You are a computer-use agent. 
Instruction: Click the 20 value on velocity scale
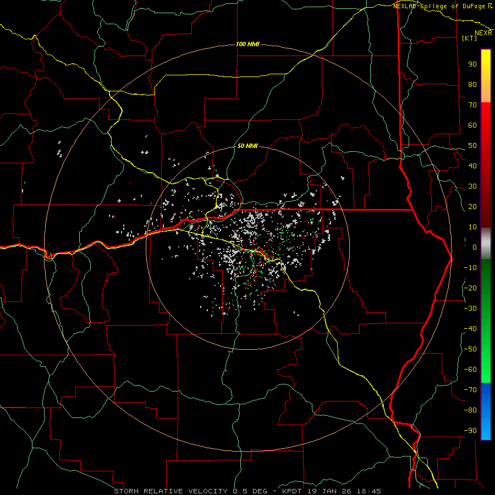pos(472,206)
